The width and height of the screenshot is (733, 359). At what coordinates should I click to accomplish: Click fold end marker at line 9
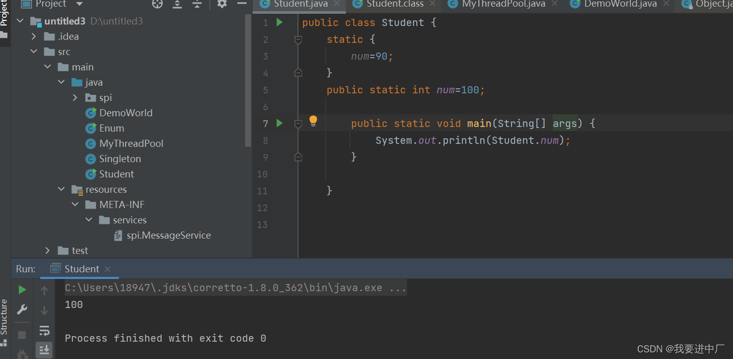[298, 157]
